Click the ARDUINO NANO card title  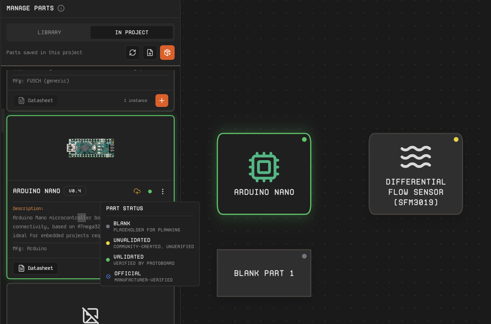[x=37, y=191]
